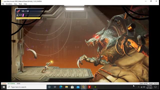
Task: Open the network status tray icon
Action: point(141,87)
